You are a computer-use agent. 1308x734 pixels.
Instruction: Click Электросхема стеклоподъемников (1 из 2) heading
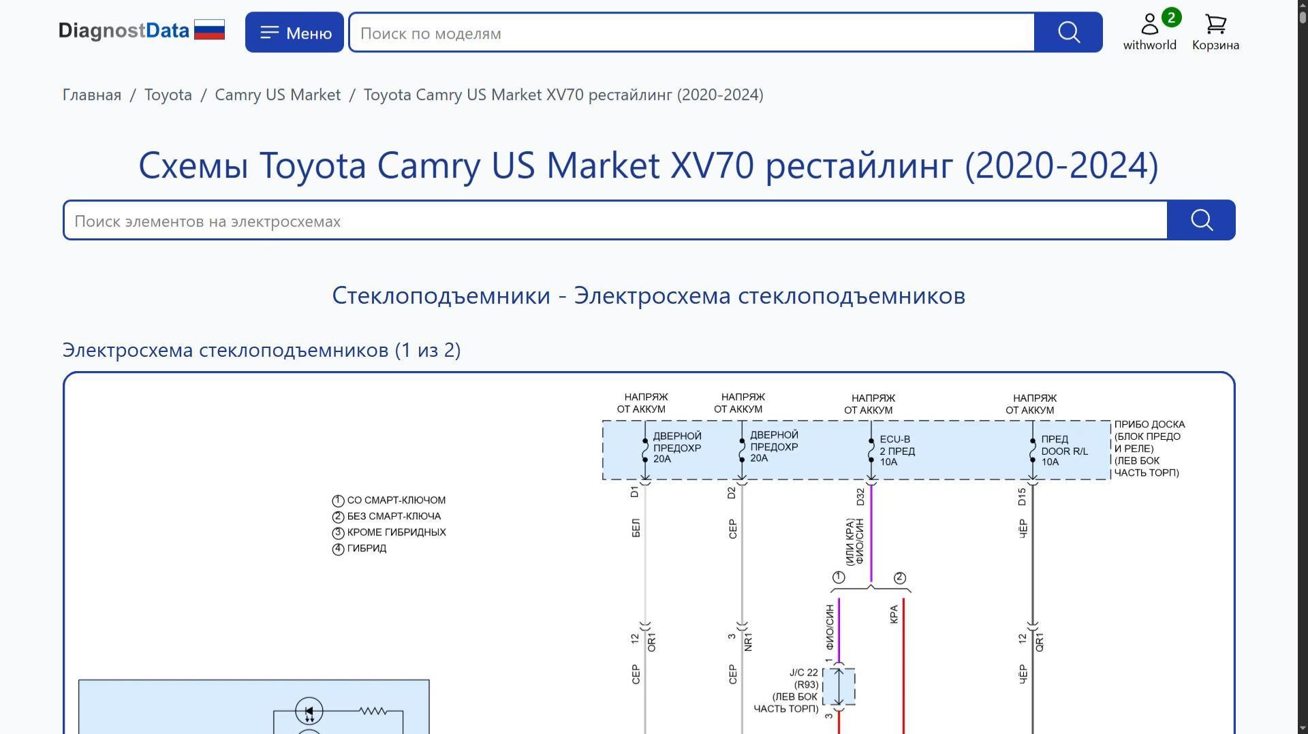click(x=262, y=350)
